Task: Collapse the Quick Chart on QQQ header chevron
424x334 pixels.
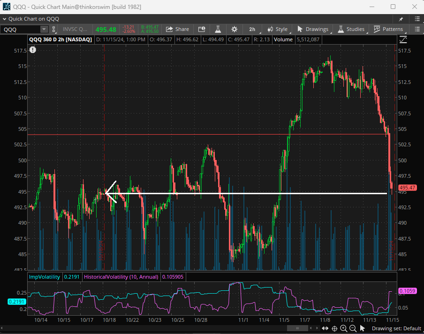Action: 4,19
